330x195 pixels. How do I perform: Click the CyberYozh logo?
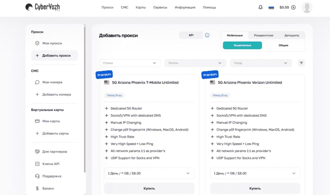[x=42, y=7]
